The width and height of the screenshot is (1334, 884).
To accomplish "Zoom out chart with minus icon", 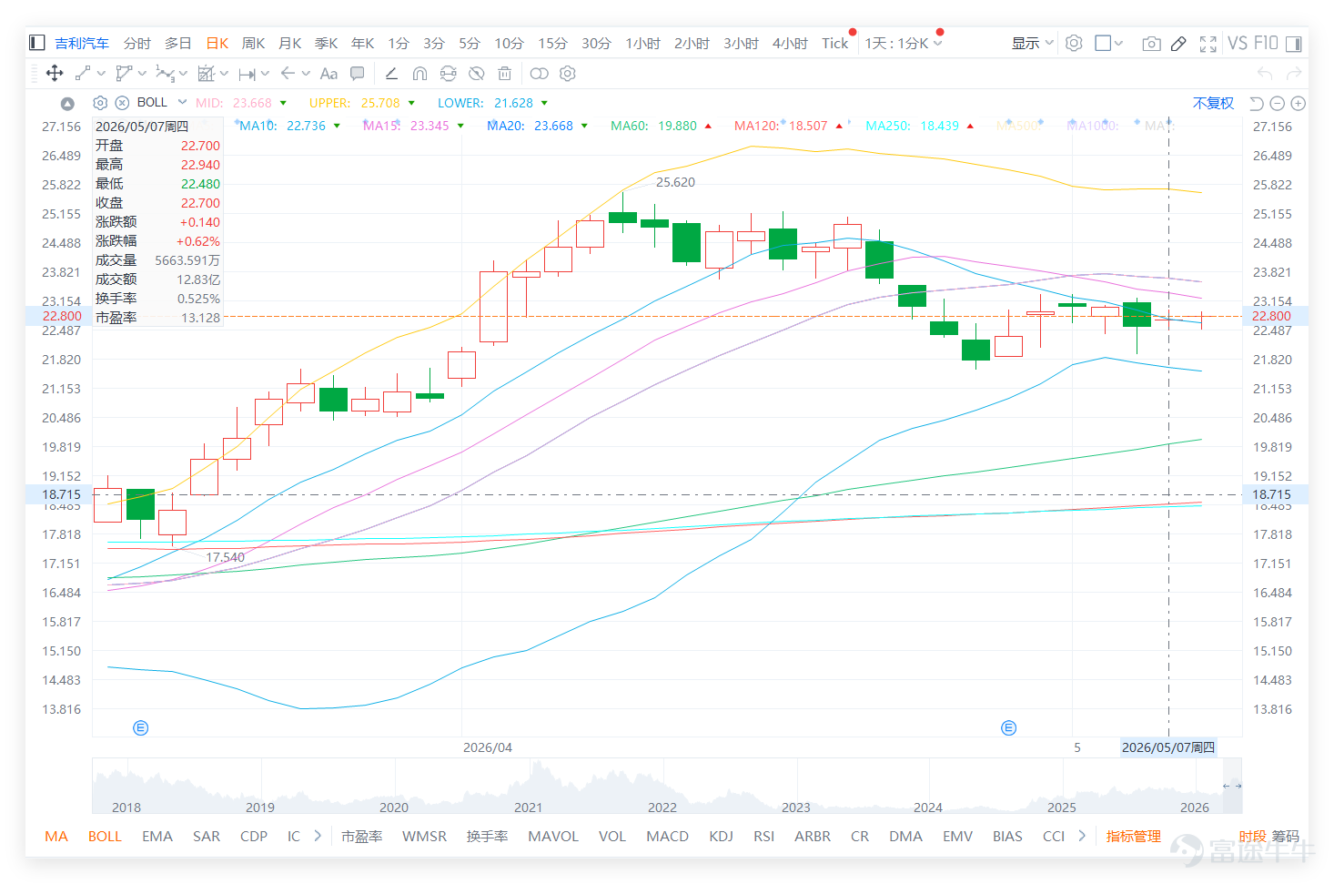I will (x=1278, y=104).
